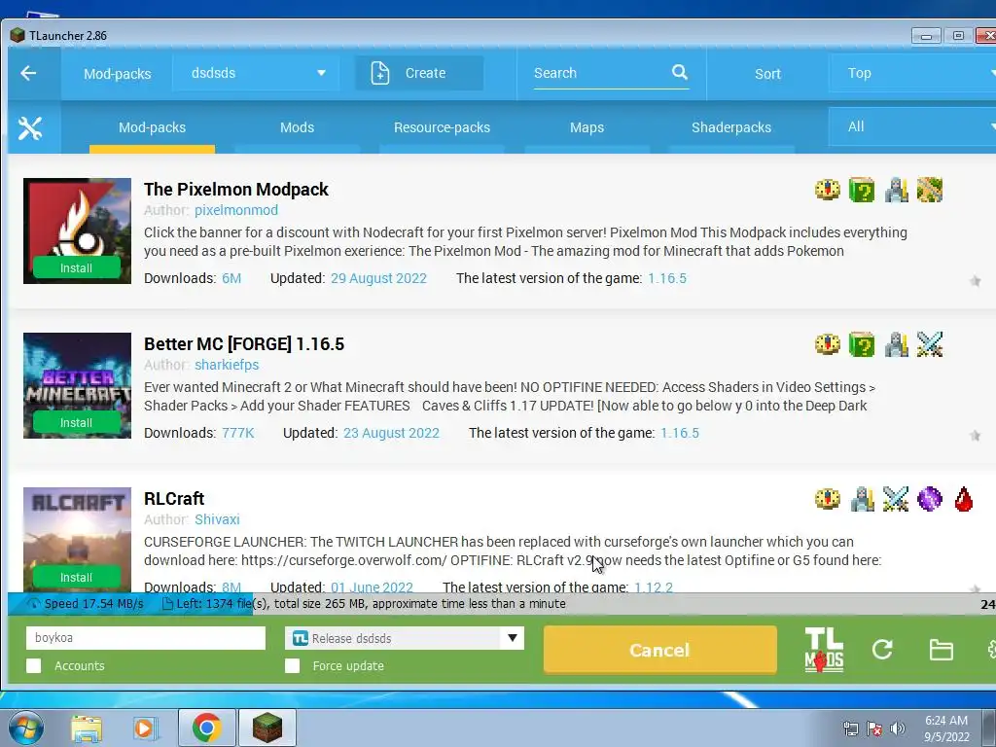The height and width of the screenshot is (747, 996).
Task: Click the download progress bar
Action: [x=502, y=604]
